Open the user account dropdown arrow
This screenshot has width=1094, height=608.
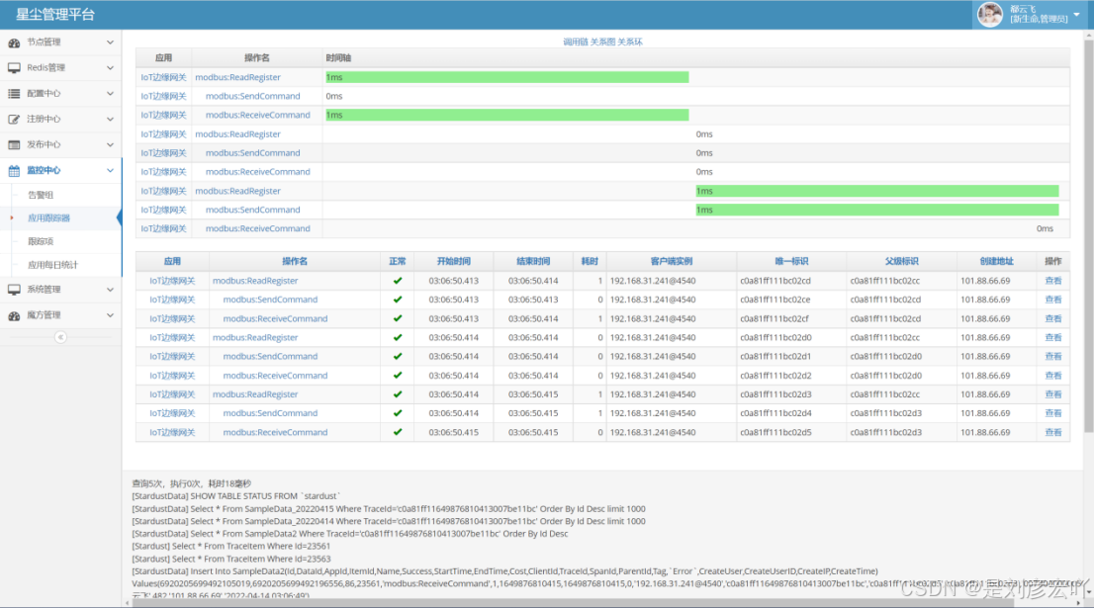click(1076, 14)
